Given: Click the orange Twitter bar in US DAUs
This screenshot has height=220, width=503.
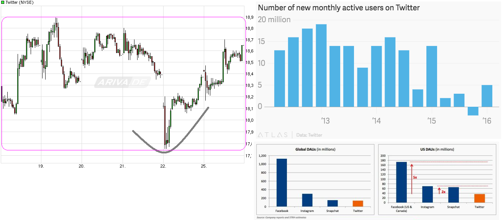Looking at the screenshot, I should 479,198.
